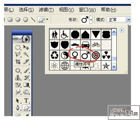Open shape picker flyout menu arrow

122,30
